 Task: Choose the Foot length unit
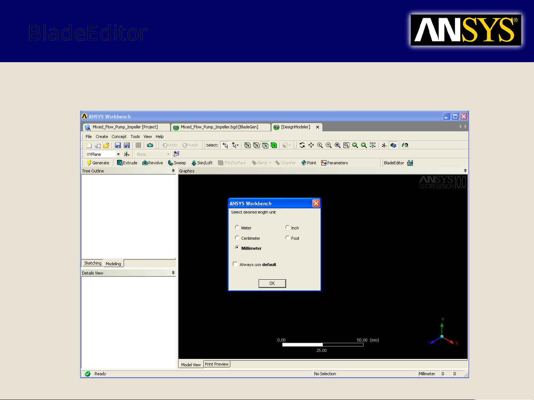click(x=288, y=238)
